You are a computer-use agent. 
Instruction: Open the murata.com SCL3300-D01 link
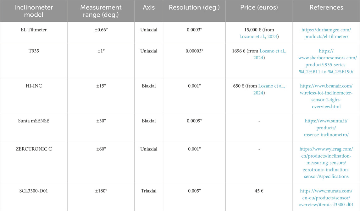click(x=326, y=197)
